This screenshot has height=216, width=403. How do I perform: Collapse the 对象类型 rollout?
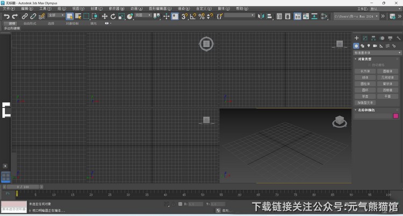coord(365,59)
